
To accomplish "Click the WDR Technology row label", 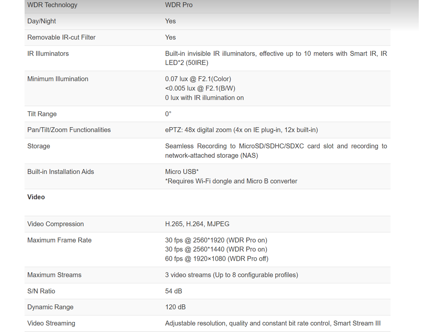I will coord(52,5).
